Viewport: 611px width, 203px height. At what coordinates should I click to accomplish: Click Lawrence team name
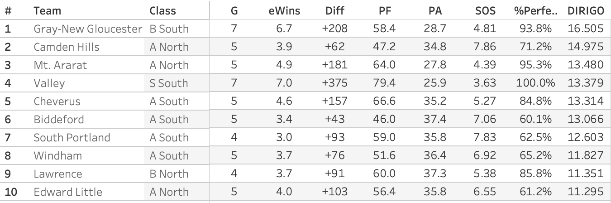click(58, 174)
